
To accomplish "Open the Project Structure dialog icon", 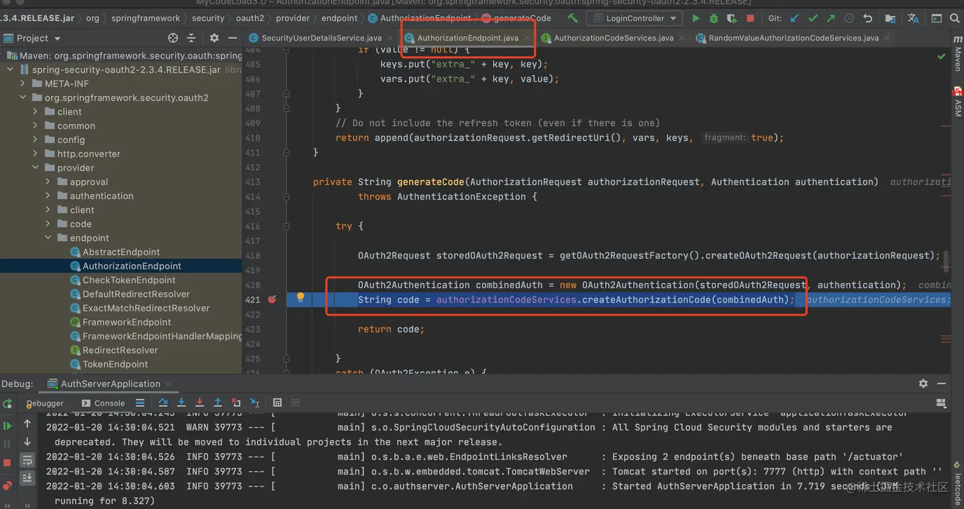I will [890, 18].
